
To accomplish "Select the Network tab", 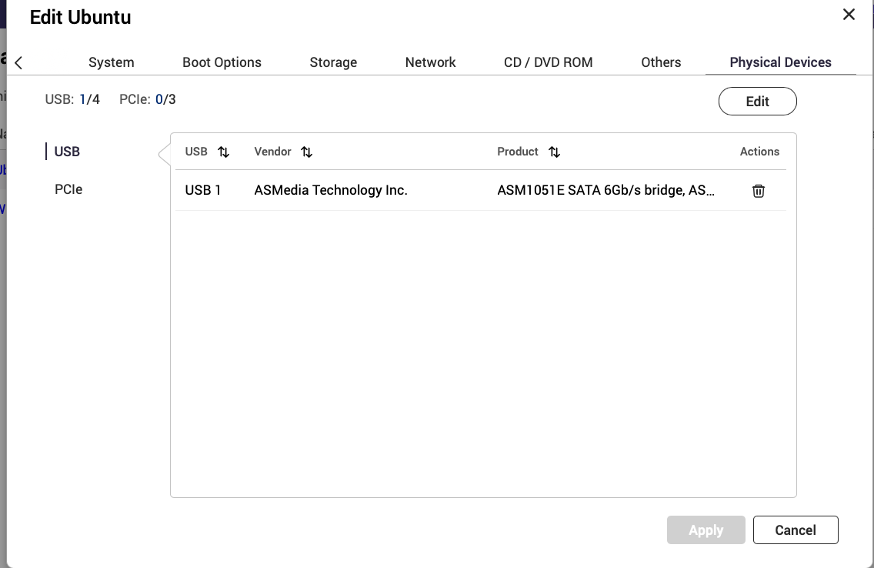I will coord(430,62).
